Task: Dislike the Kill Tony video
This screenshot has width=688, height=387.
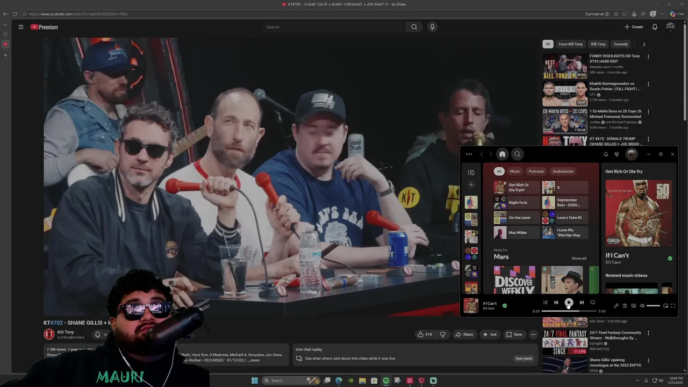Action: coord(442,334)
